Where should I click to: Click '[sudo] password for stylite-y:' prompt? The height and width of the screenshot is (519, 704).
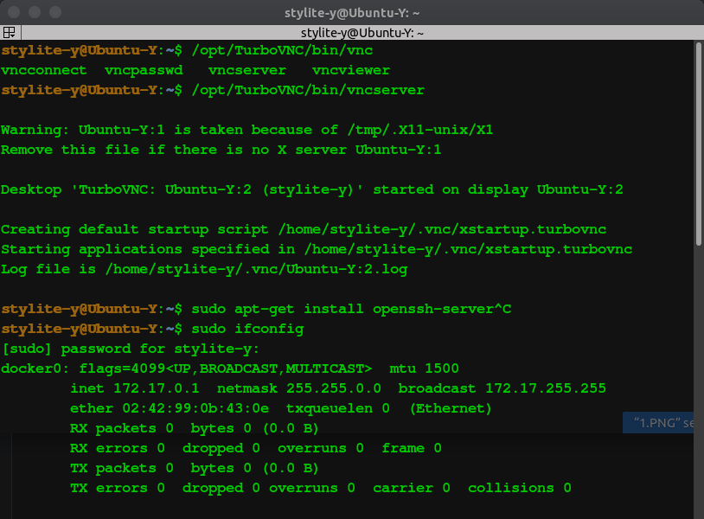(131, 349)
